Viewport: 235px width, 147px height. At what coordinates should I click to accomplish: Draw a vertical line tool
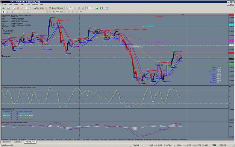(12, 12)
